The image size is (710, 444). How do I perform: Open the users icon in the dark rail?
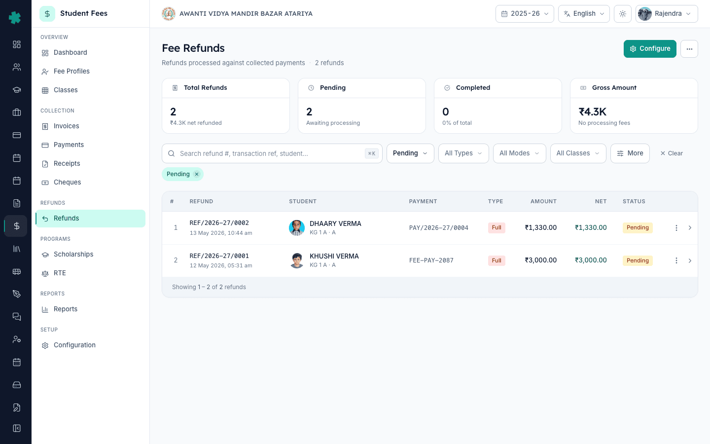(x=17, y=67)
